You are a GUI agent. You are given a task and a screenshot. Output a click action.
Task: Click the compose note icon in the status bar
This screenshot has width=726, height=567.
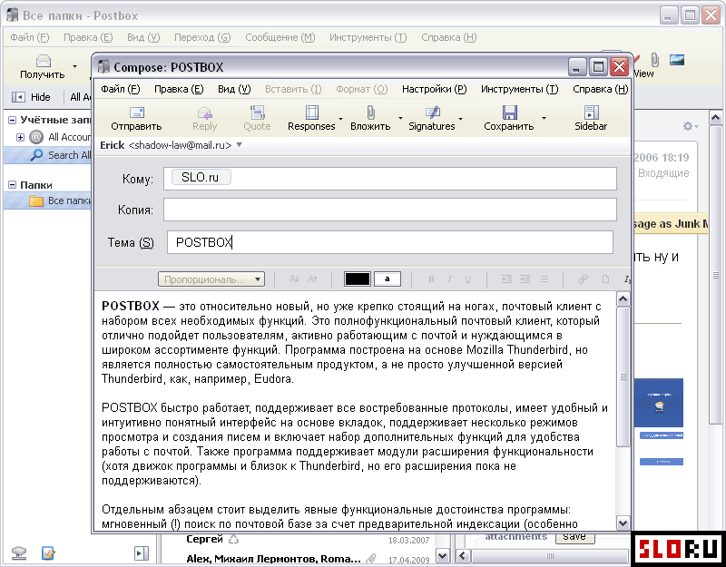point(48,552)
